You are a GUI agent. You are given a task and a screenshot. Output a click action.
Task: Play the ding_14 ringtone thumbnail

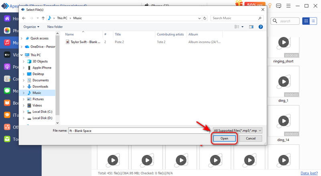pyautogui.click(x=284, y=121)
